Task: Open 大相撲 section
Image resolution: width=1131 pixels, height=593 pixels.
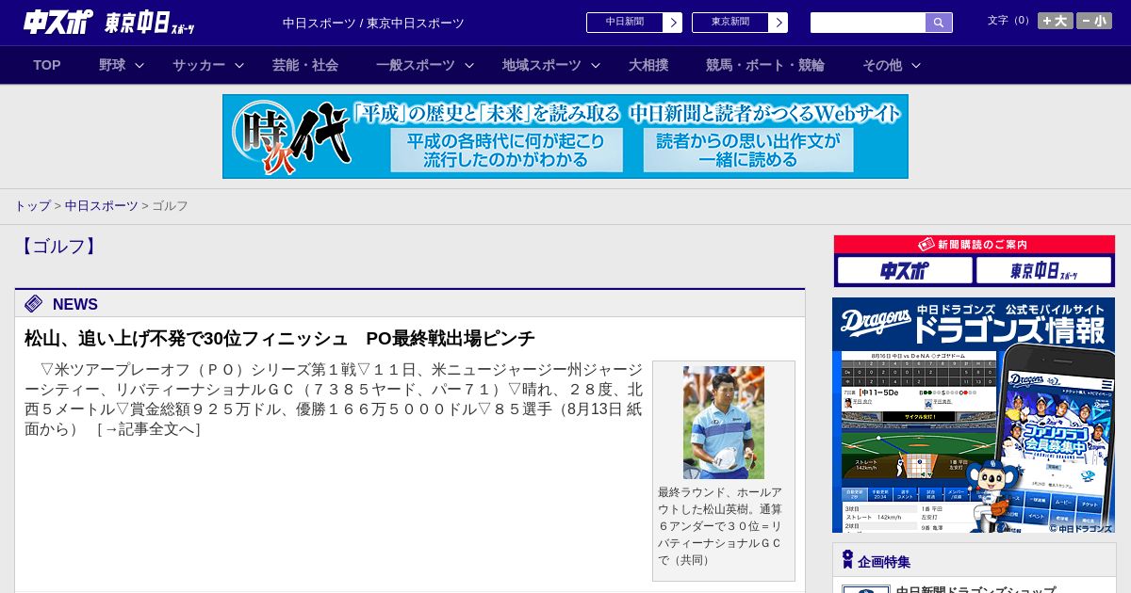Action: 648,65
